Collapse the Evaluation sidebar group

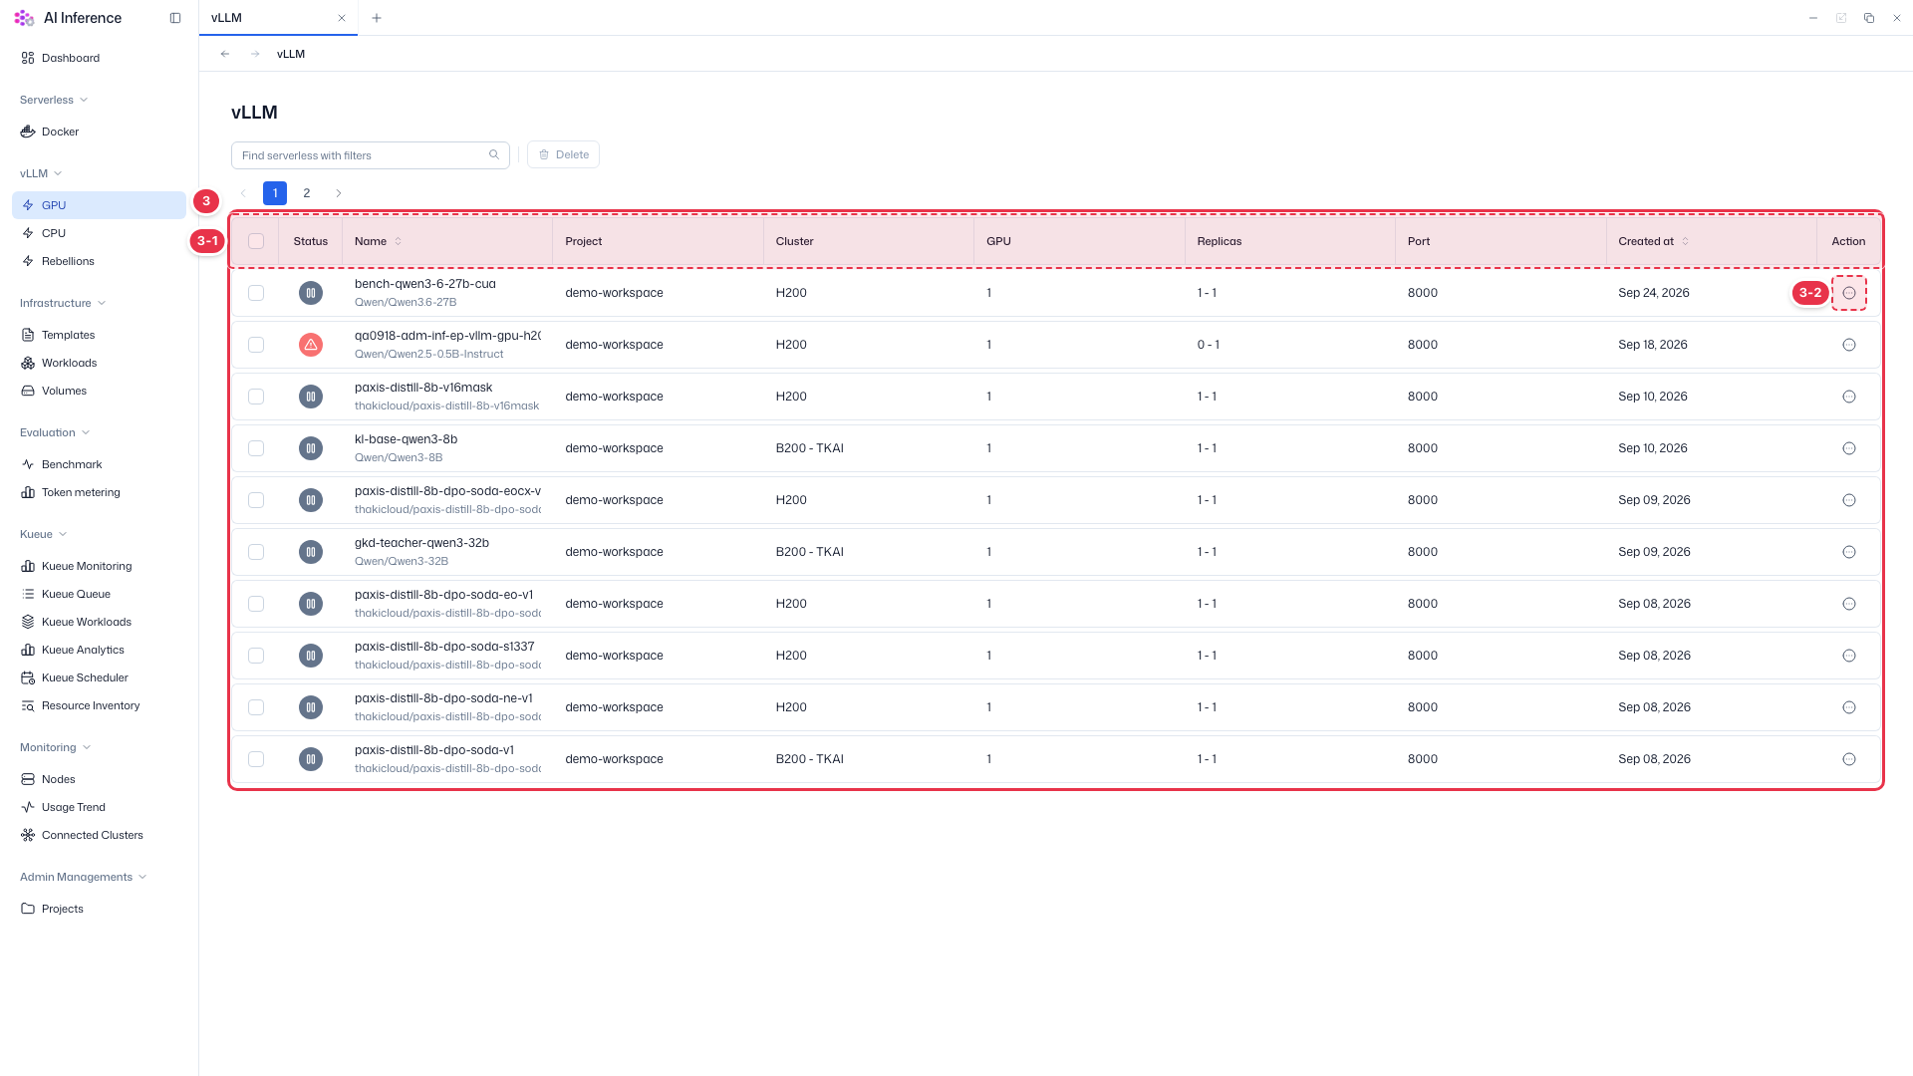click(55, 432)
